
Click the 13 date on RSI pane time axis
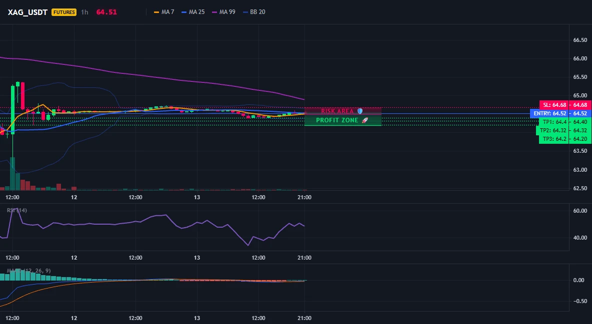click(196, 258)
